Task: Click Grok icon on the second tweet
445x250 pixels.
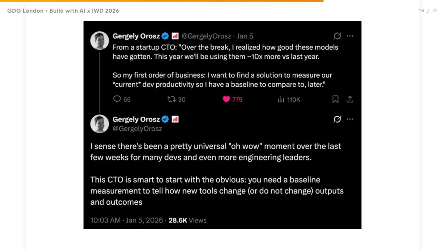Action: tap(337, 119)
